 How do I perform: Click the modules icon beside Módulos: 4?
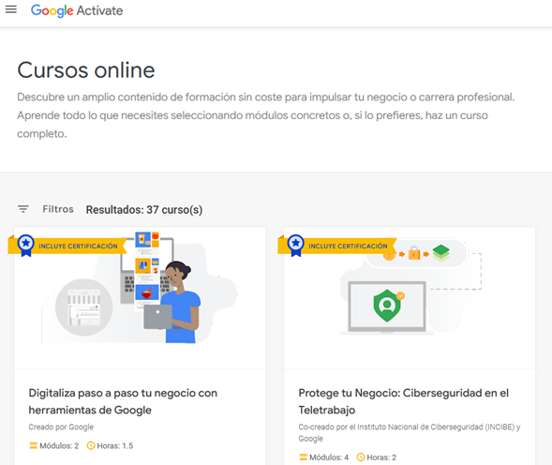[303, 457]
